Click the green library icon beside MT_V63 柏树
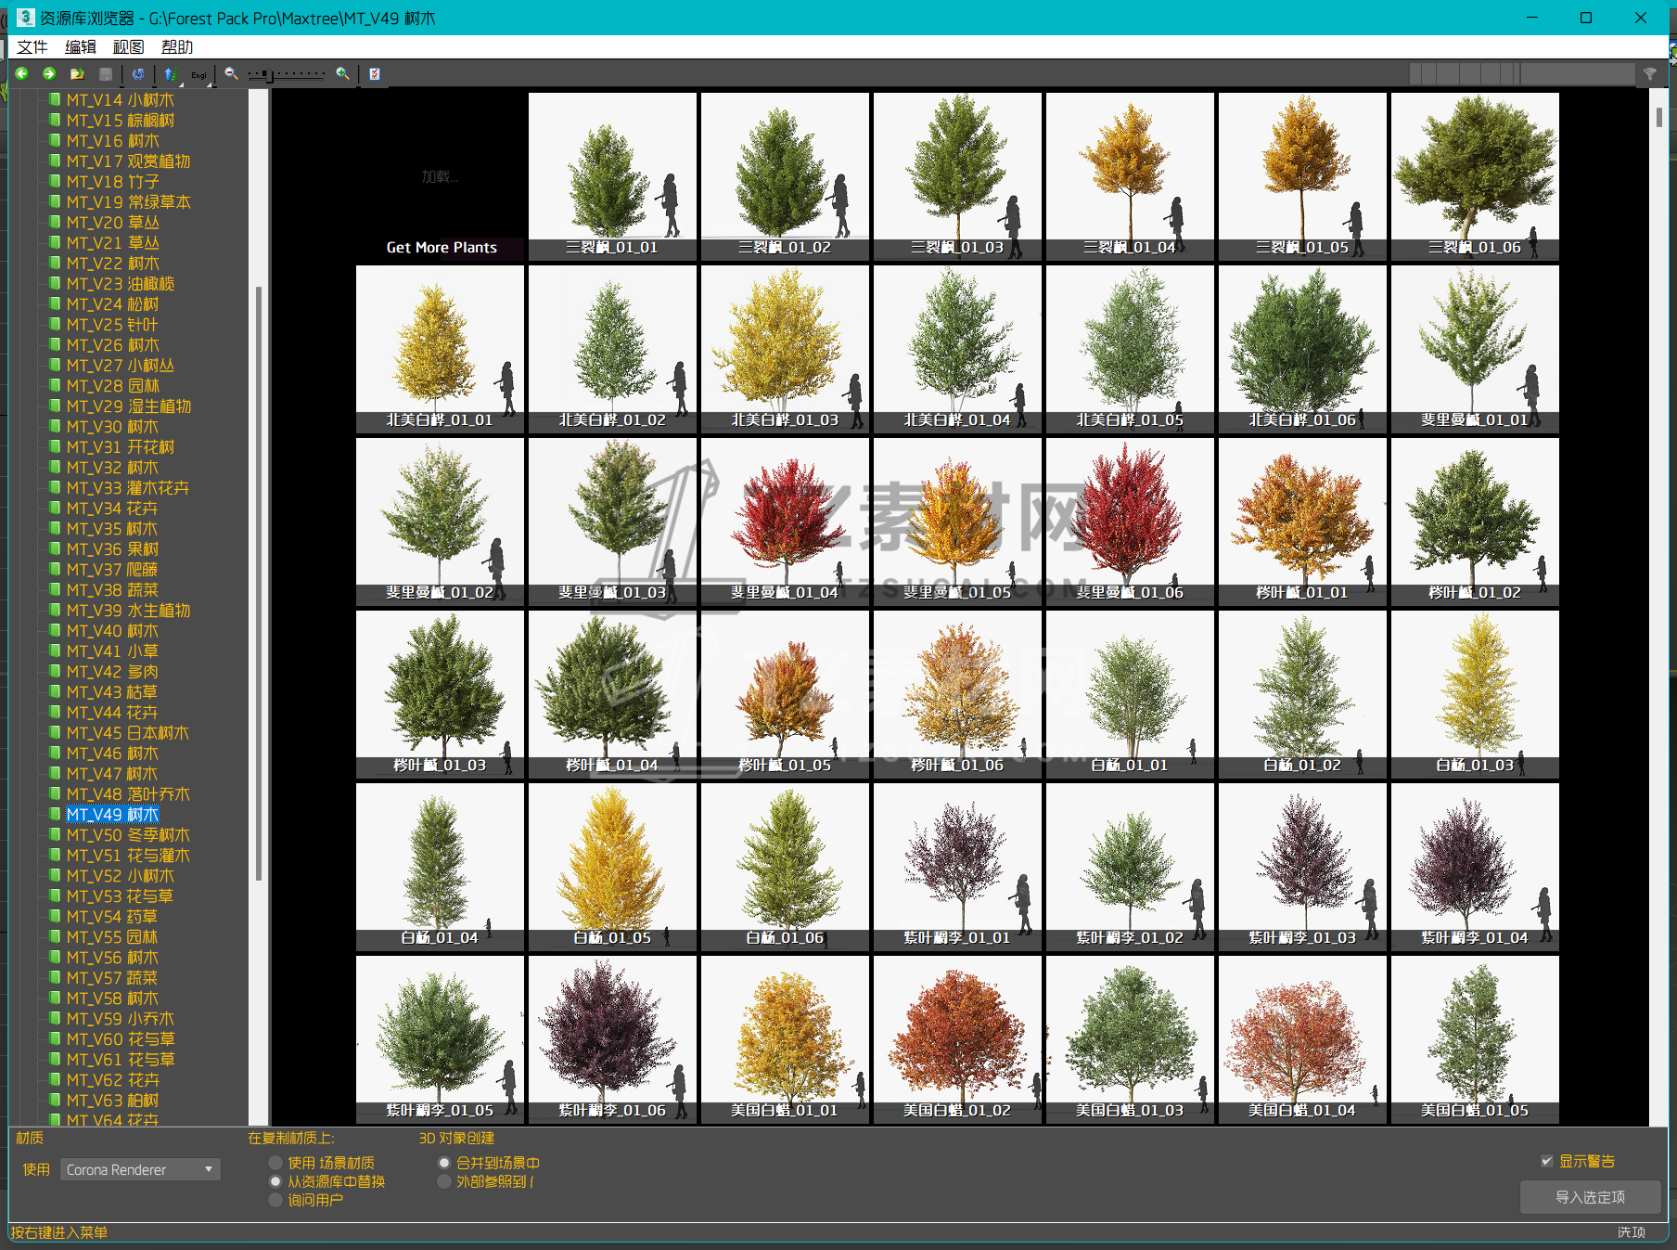The image size is (1677, 1250). click(55, 1100)
